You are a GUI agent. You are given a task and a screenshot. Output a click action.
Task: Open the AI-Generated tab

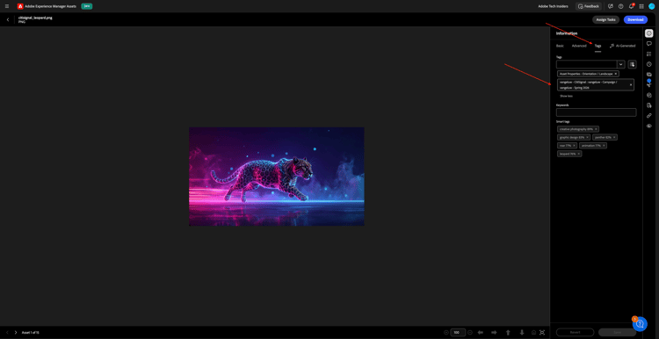click(x=622, y=46)
